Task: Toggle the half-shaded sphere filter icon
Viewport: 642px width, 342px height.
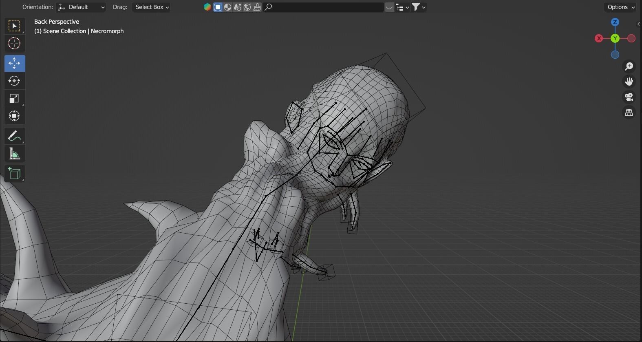Action: 227,7
